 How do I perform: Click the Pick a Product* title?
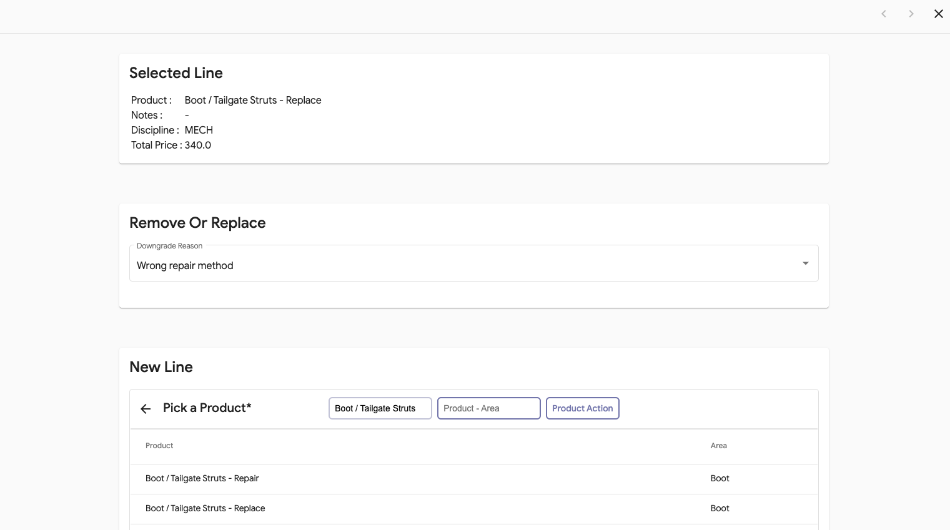pyautogui.click(x=207, y=408)
